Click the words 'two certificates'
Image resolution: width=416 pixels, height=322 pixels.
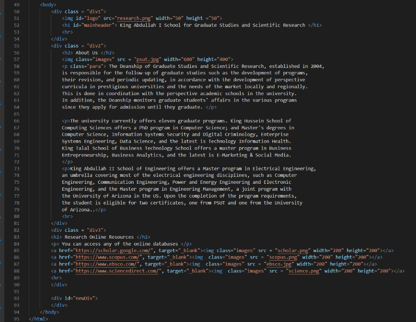pos(162,203)
